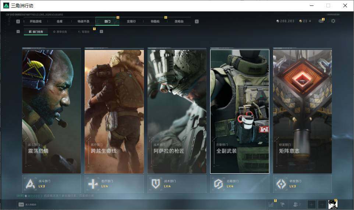Select the 部门任务 sub-tab
This screenshot has width=354, height=210.
point(36,32)
